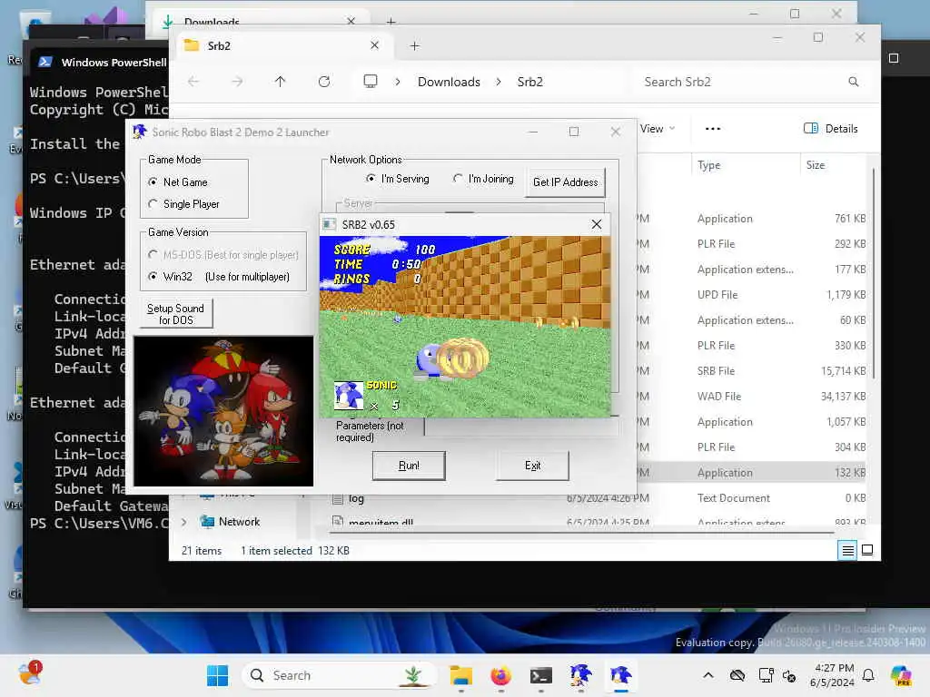Expand the Network tree item
This screenshot has height=697, width=930.
(183, 522)
